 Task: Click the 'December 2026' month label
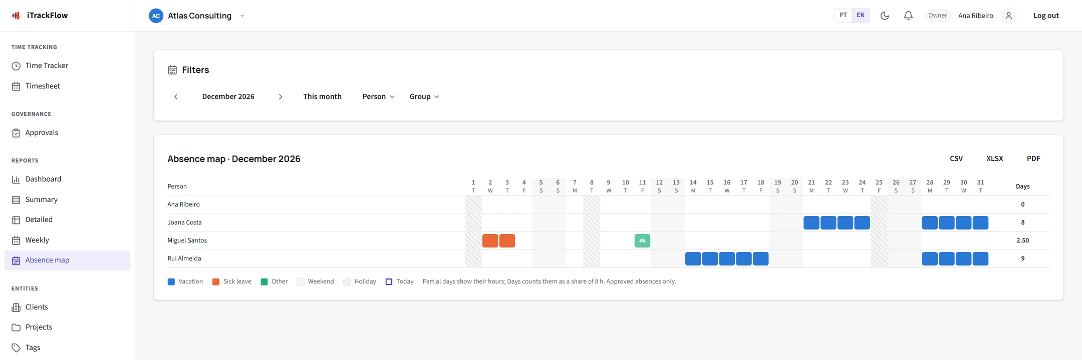[228, 96]
